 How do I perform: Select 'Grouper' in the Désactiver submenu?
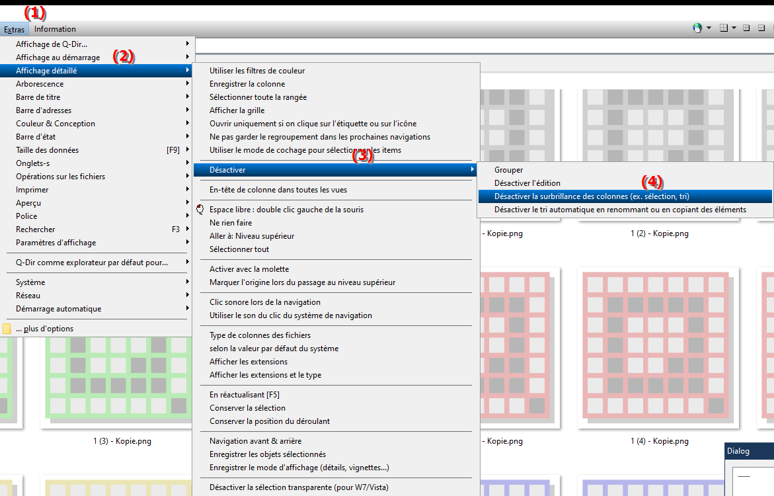pos(508,170)
